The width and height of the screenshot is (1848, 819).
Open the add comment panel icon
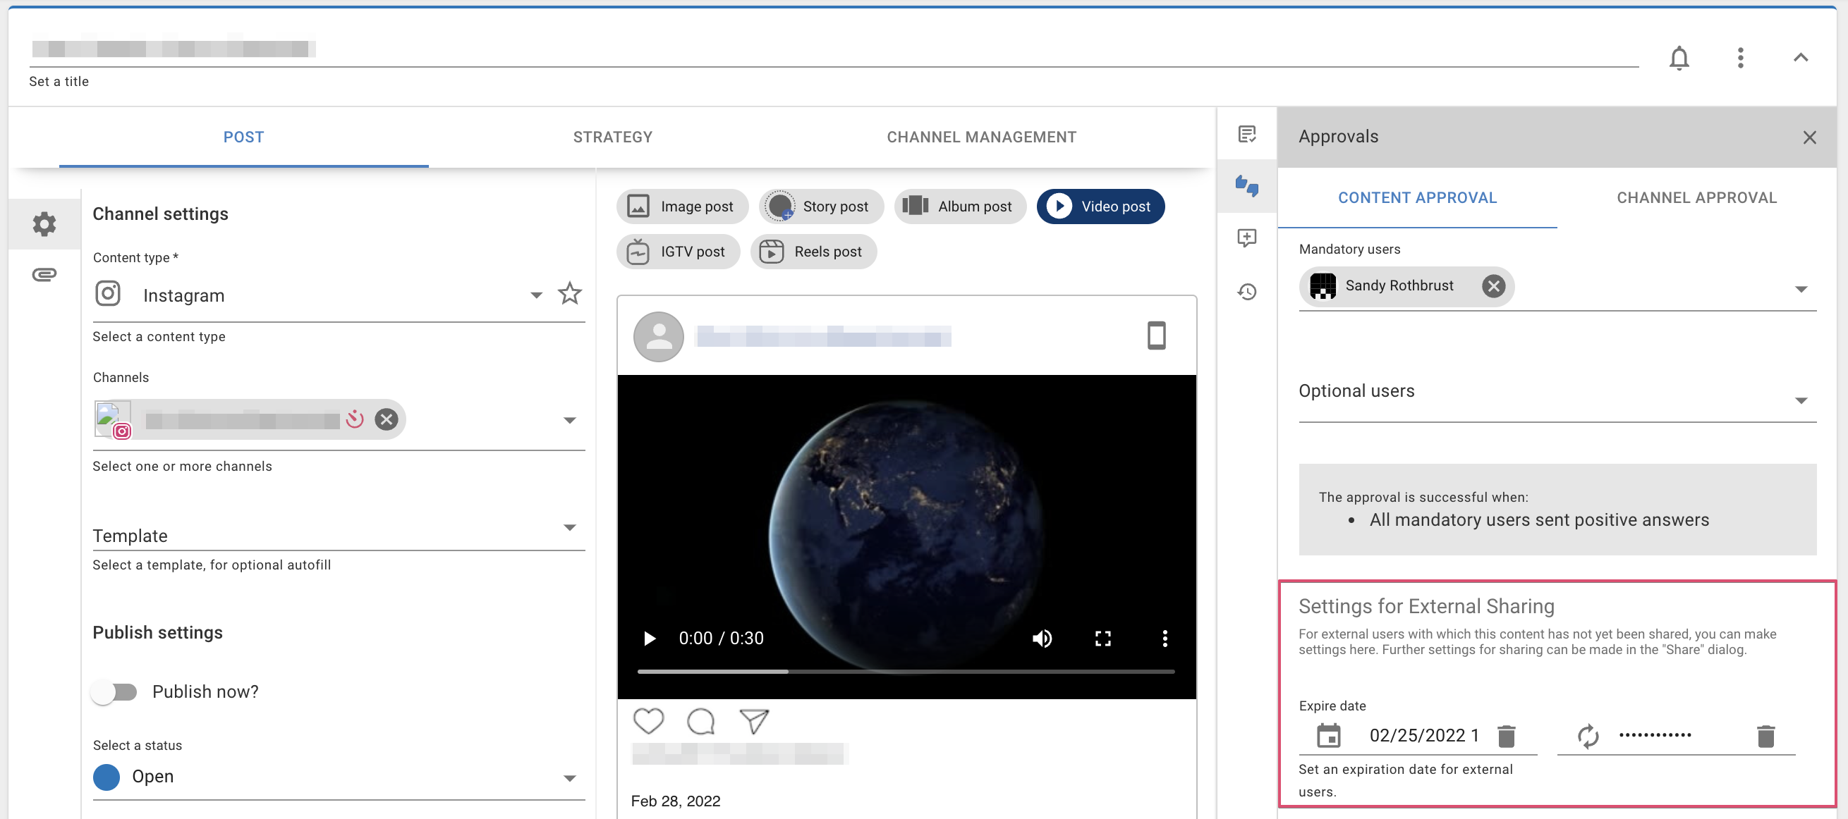pos(1247,238)
